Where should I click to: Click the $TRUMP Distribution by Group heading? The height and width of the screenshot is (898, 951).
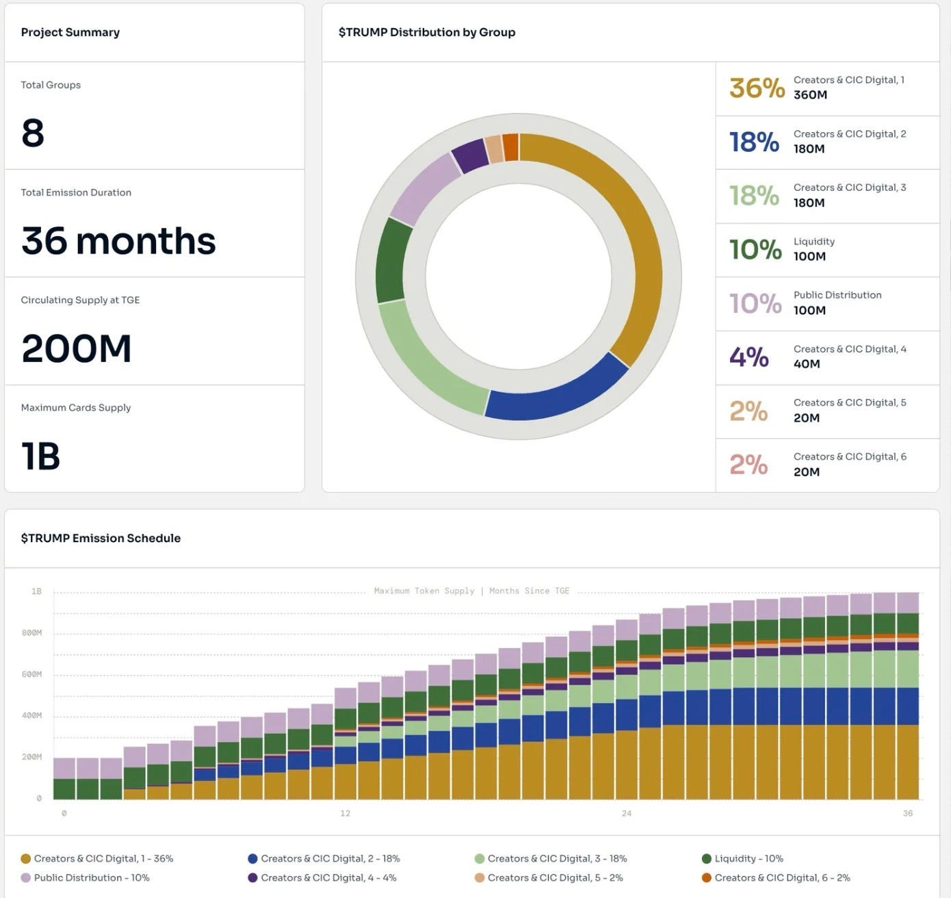tap(427, 32)
